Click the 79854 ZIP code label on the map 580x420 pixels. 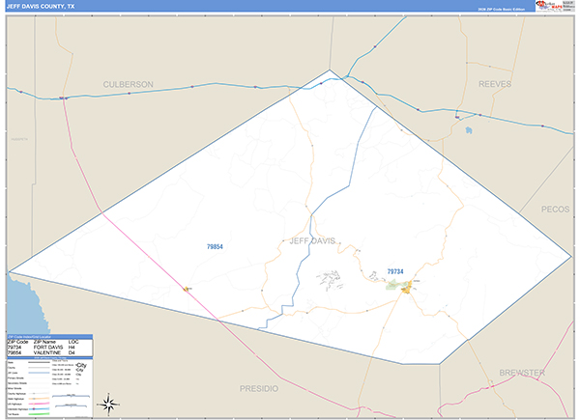click(x=215, y=247)
